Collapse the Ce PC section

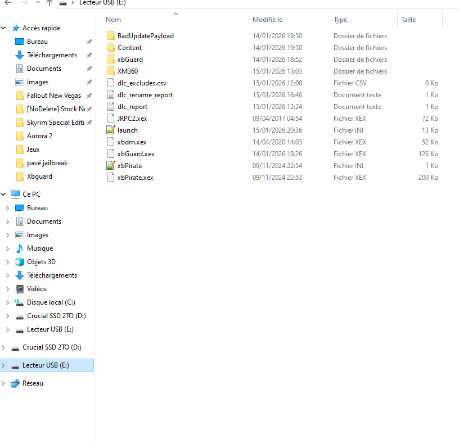3,194
